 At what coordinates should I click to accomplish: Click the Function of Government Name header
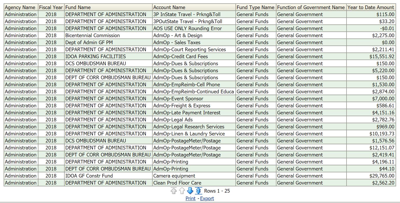click(x=311, y=7)
